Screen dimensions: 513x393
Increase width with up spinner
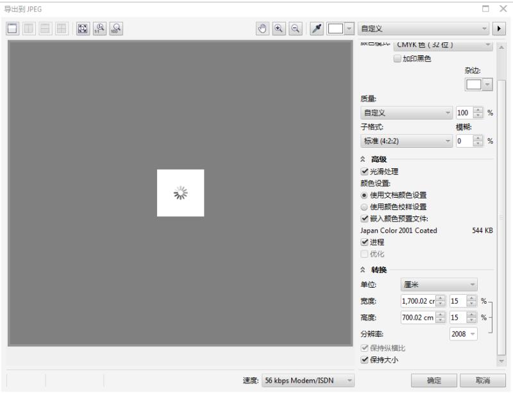(x=441, y=299)
